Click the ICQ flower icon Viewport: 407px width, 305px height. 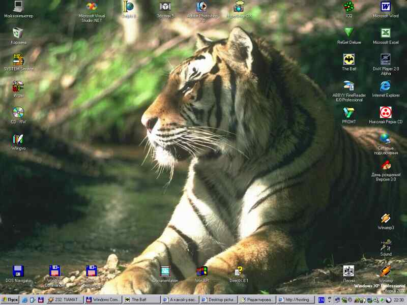pos(348,7)
